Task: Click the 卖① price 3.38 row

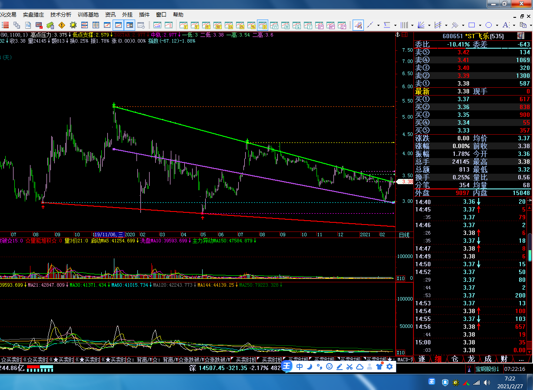Action: [473, 83]
